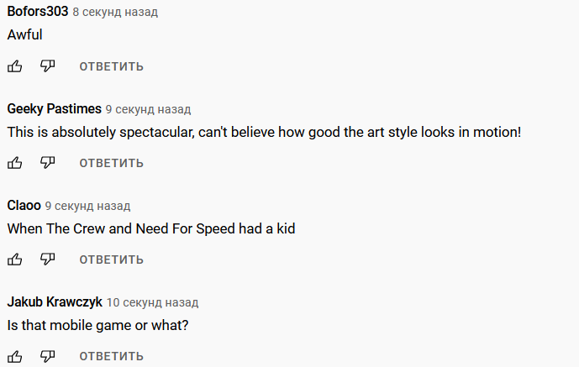Reply to Jakub Krawczyk with ОТВЕТИТЬ
Screen dimensions: 579x367
click(x=111, y=356)
